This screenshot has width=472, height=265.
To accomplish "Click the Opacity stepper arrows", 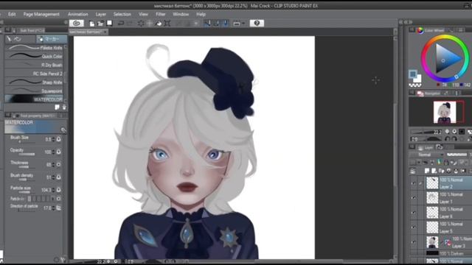I will (x=53, y=152).
